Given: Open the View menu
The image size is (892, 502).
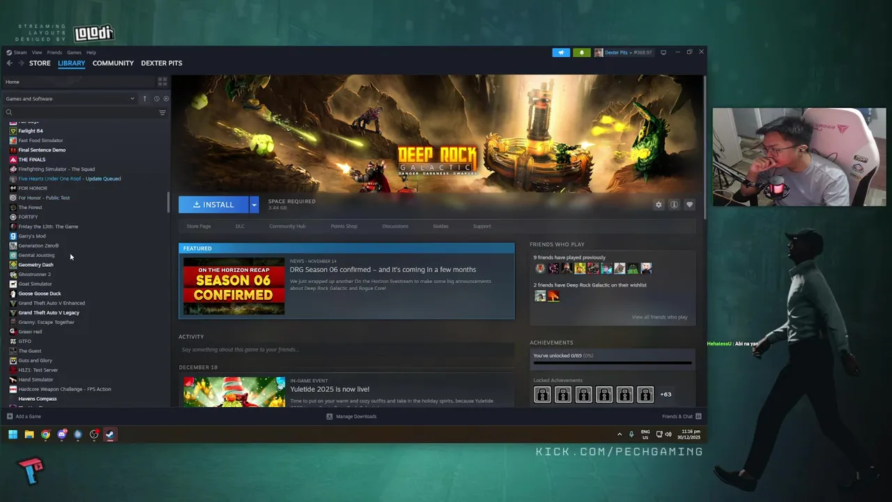Looking at the screenshot, I should (x=37, y=52).
